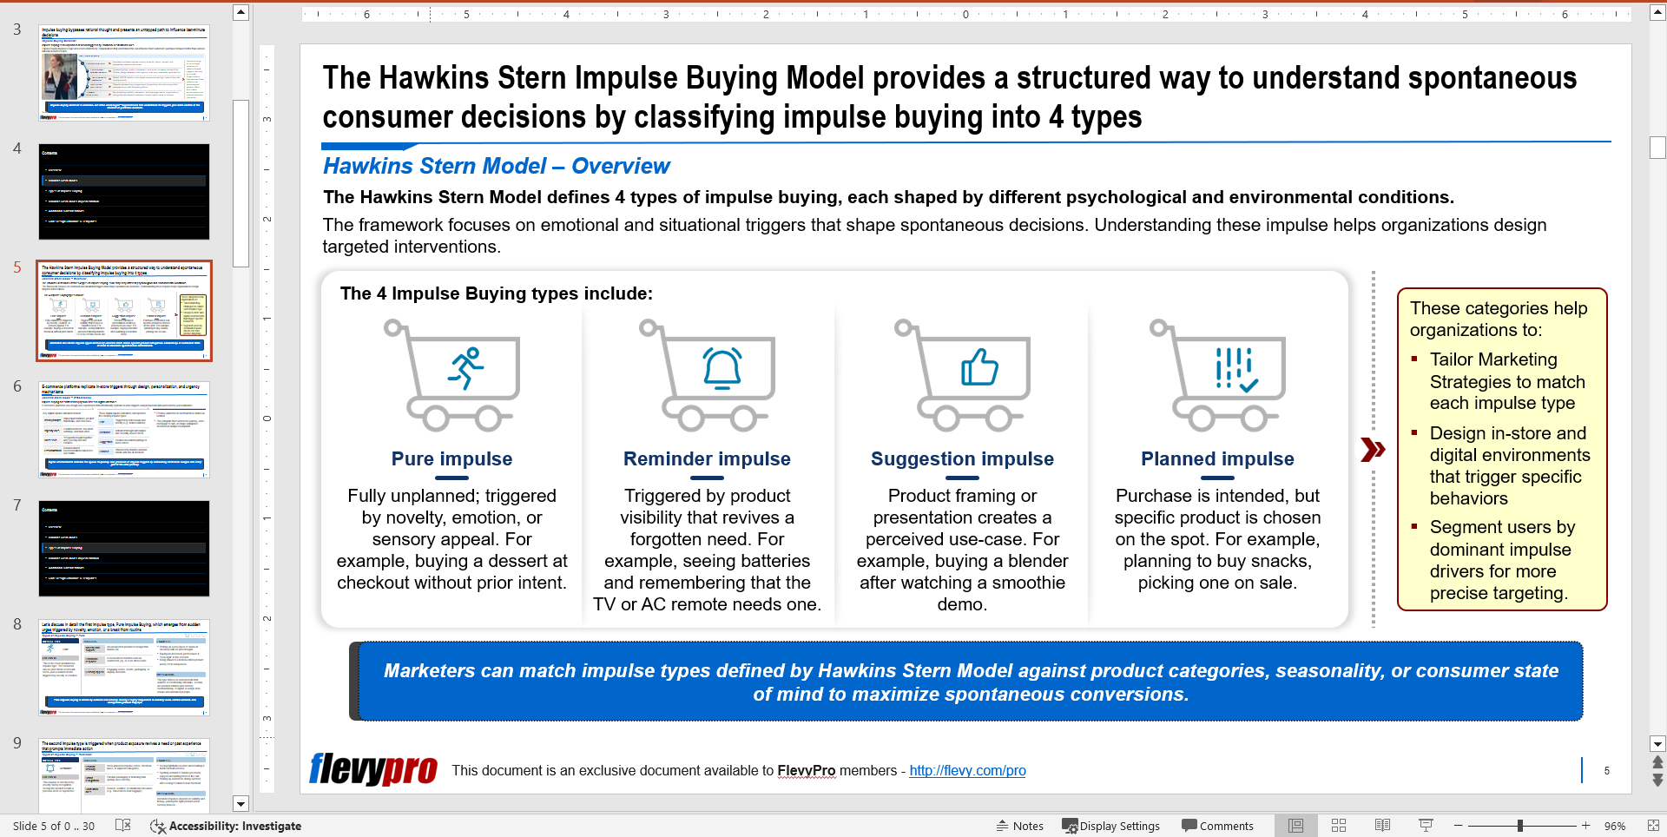
Task: Click the Hawkins Stern Model – Overview subtitle
Action: coord(496,166)
